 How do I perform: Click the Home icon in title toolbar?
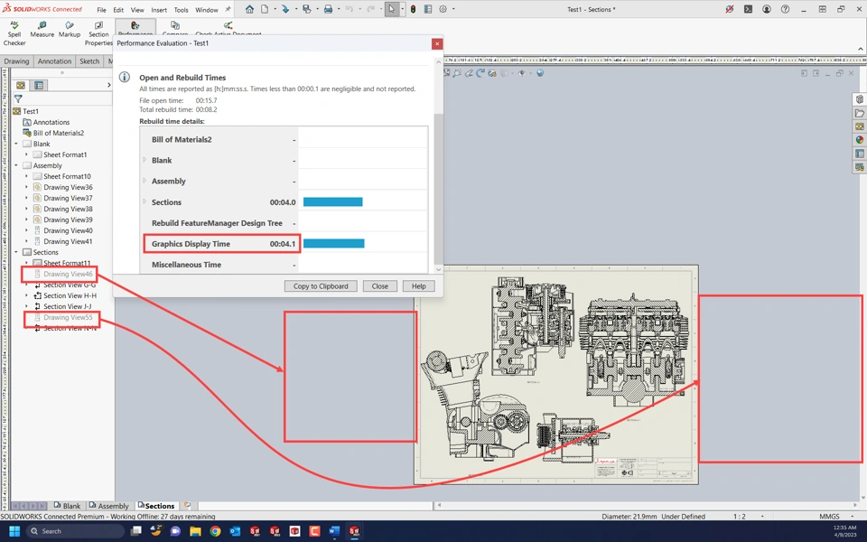(x=249, y=9)
